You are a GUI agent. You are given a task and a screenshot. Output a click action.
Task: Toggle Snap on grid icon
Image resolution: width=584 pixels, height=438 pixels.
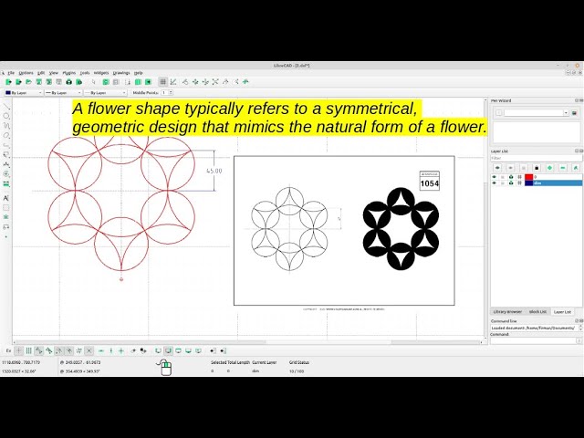click(x=28, y=350)
